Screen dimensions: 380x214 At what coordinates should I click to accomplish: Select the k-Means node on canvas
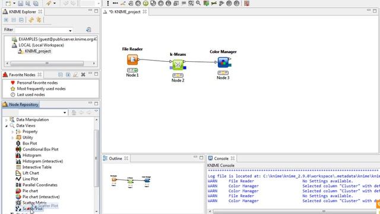pyautogui.click(x=178, y=65)
